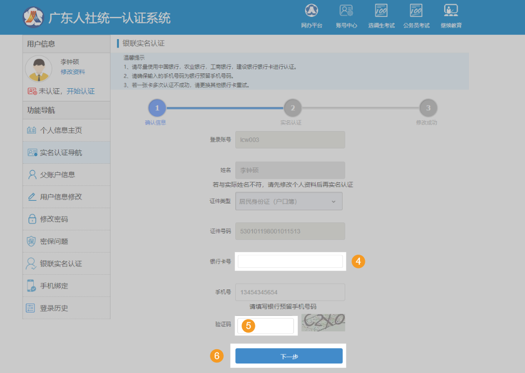Select 个人信息主页 in sidebar
The width and height of the screenshot is (525, 373).
coord(61,130)
